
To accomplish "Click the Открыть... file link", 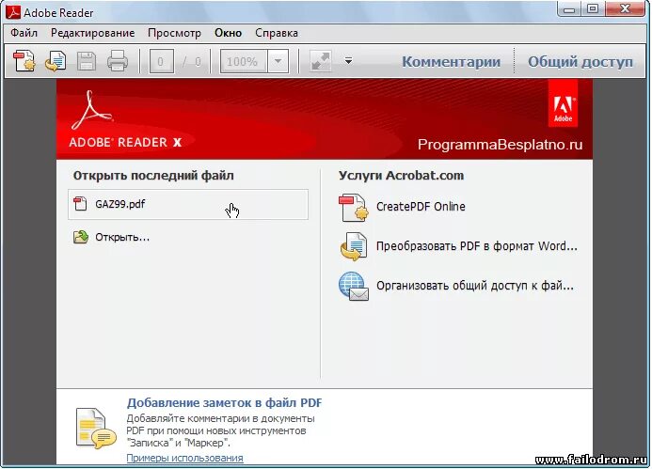I will [x=122, y=237].
